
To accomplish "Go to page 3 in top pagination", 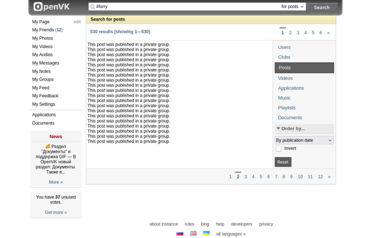I will pos(298,33).
